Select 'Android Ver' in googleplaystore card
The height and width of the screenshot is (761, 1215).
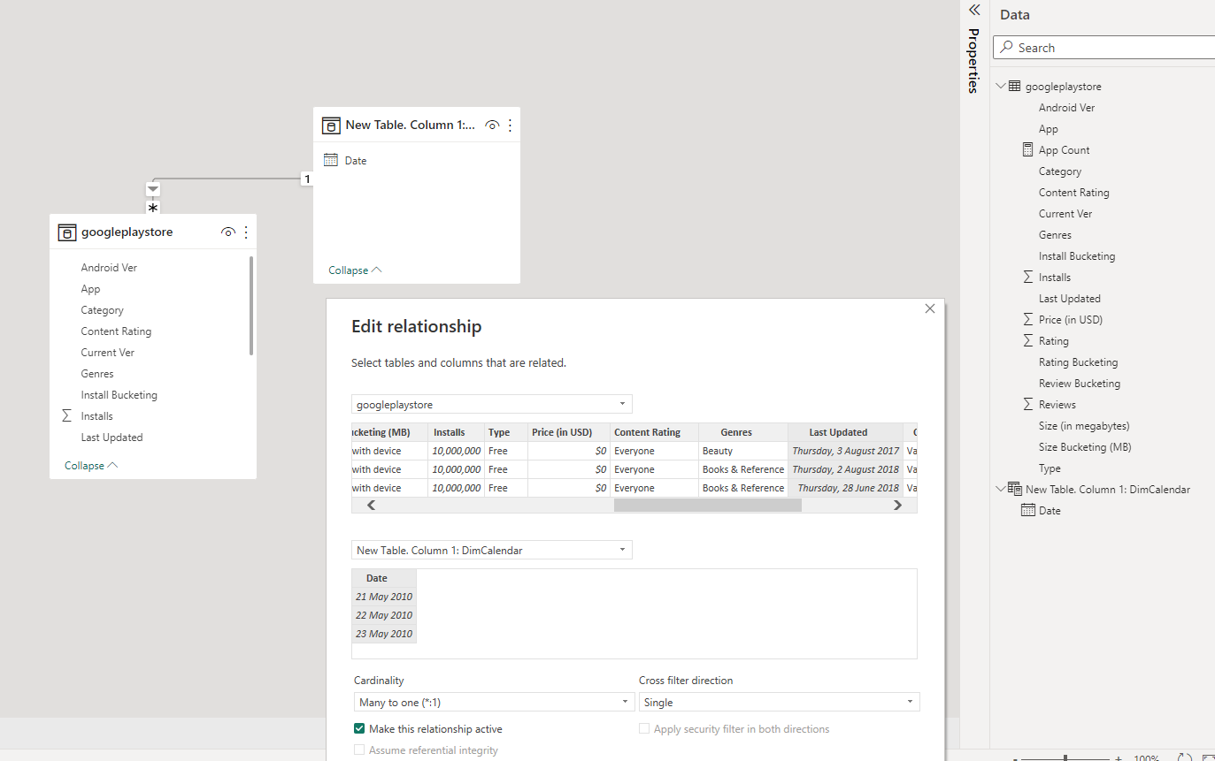click(109, 267)
